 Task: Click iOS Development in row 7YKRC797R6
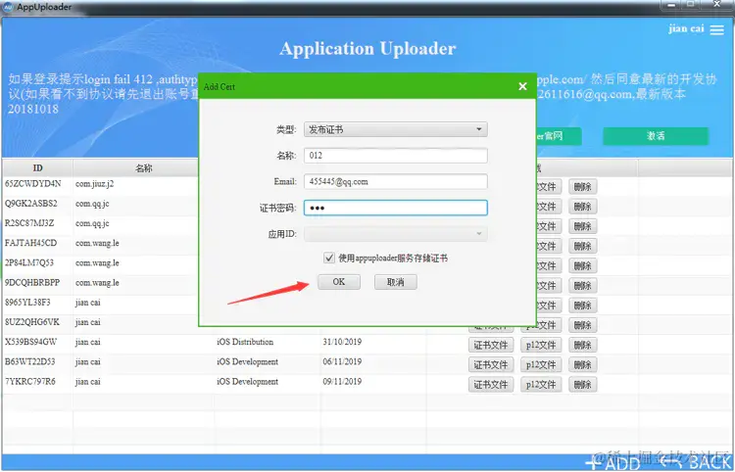pyautogui.click(x=248, y=382)
